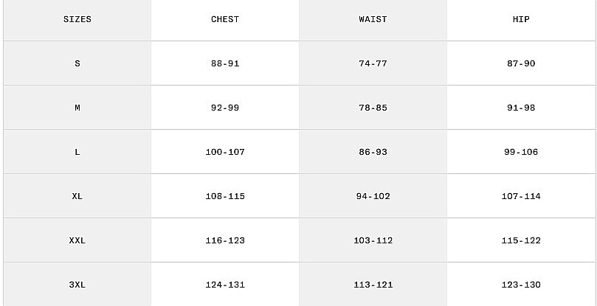Screen dimensions: 597x306
Task: Select the M size row label
Action: (77, 108)
